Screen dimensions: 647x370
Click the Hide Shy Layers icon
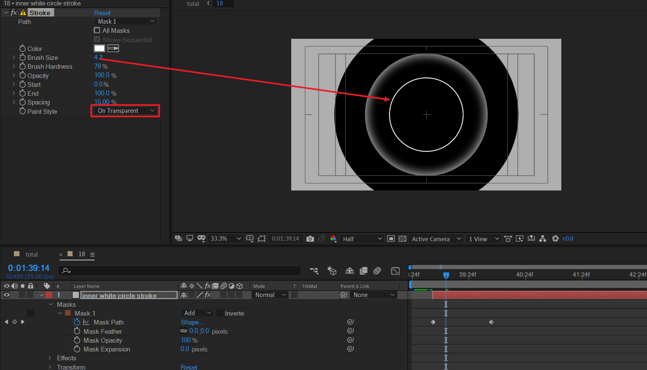point(349,271)
